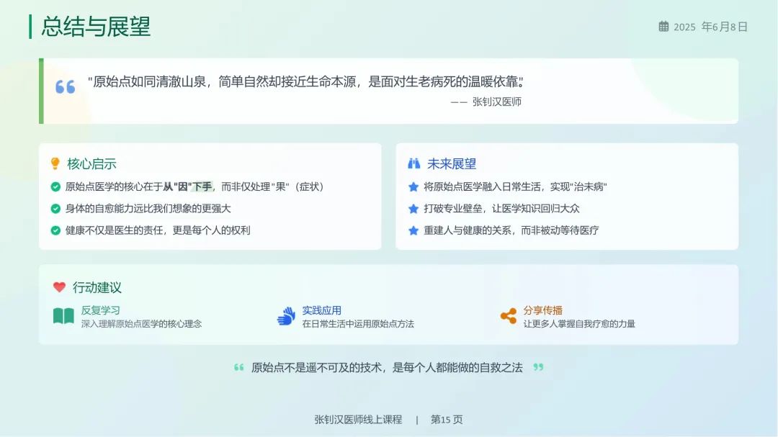Click the star beside 重建人与健康的关系

point(413,230)
